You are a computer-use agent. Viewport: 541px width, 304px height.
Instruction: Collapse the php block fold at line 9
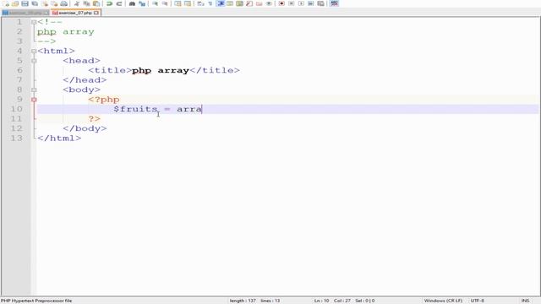(x=34, y=100)
